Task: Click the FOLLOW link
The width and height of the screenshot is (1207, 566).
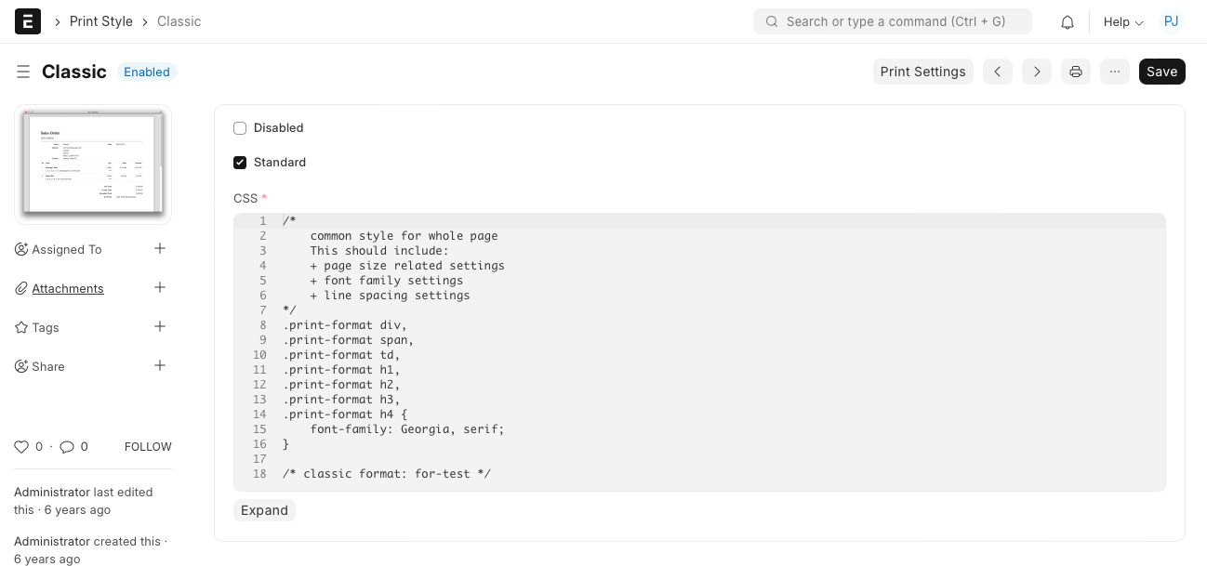Action: pyautogui.click(x=148, y=447)
